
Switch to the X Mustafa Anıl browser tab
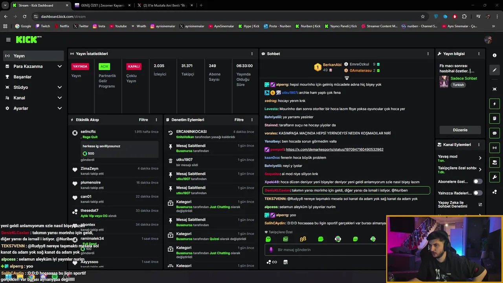(x=165, y=6)
